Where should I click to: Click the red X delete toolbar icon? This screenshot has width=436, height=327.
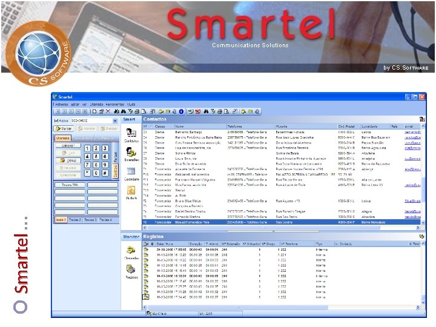click(108, 111)
